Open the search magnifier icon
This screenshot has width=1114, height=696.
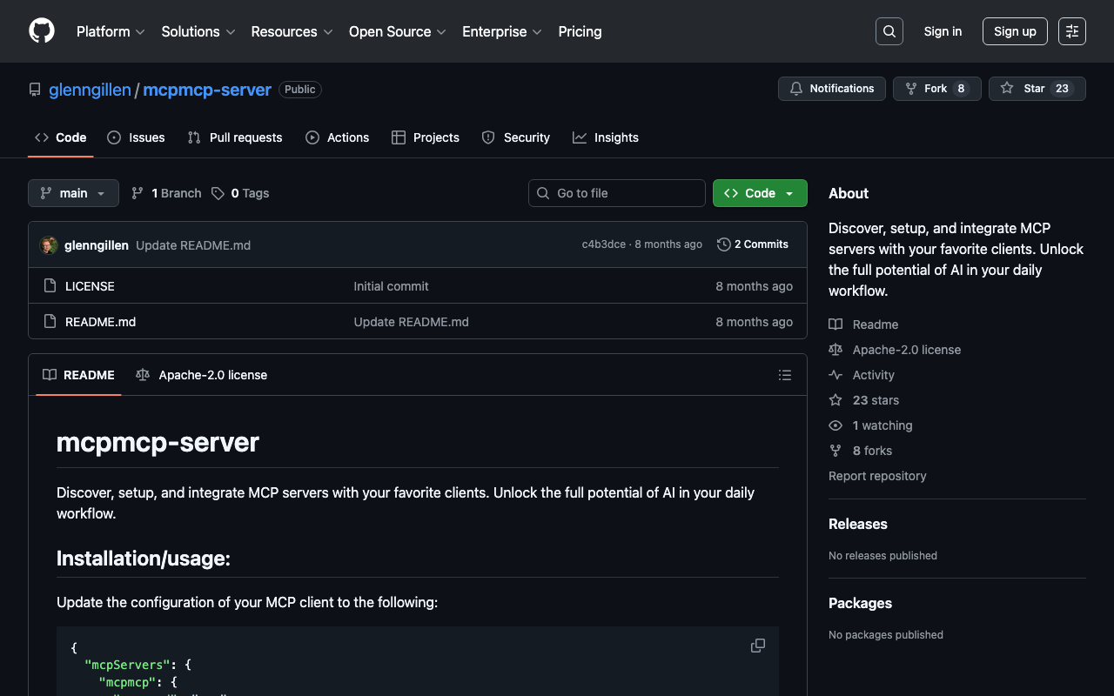click(889, 31)
